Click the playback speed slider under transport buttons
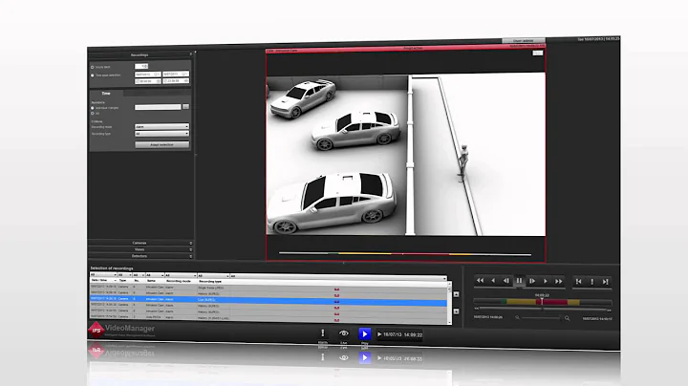 pyautogui.click(x=519, y=288)
